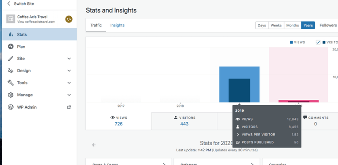Click the Visitors person icon
Image resolution: width=338 pixels, height=165 pixels.
click(x=176, y=117)
